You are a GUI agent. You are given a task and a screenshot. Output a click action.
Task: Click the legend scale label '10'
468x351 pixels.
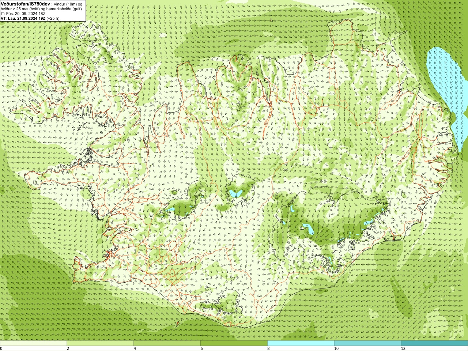pyautogui.click(x=336, y=348)
